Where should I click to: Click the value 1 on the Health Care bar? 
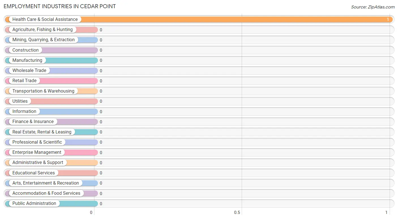tap(388, 20)
